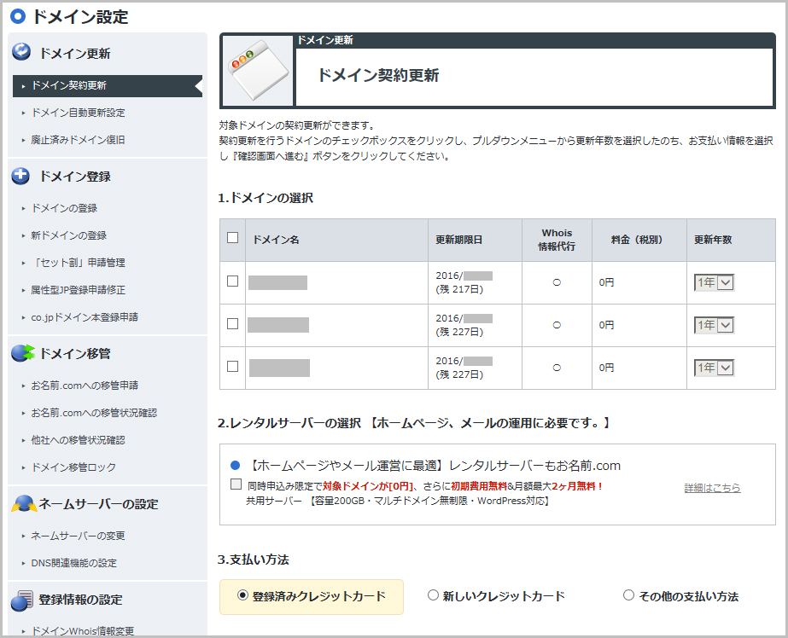Click the 詳細はこちら link
Image resolution: width=788 pixels, height=638 pixels.
point(712,488)
